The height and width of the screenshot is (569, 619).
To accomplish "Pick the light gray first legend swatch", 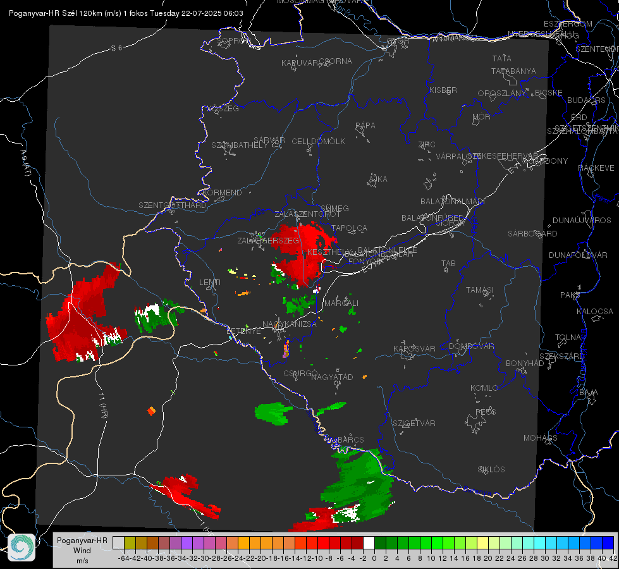I will 118,542.
